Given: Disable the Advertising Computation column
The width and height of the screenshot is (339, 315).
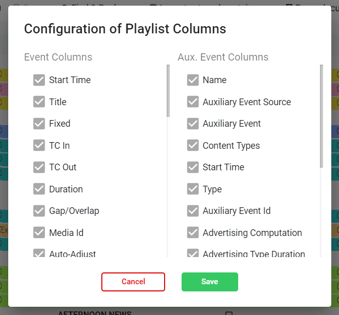Looking at the screenshot, I should [193, 233].
